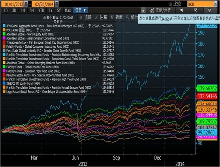This screenshot has width=220, height=167.
Task: Select legend text MSCI ACWI 指数 (HKD)
Action: click(x=19, y=30)
